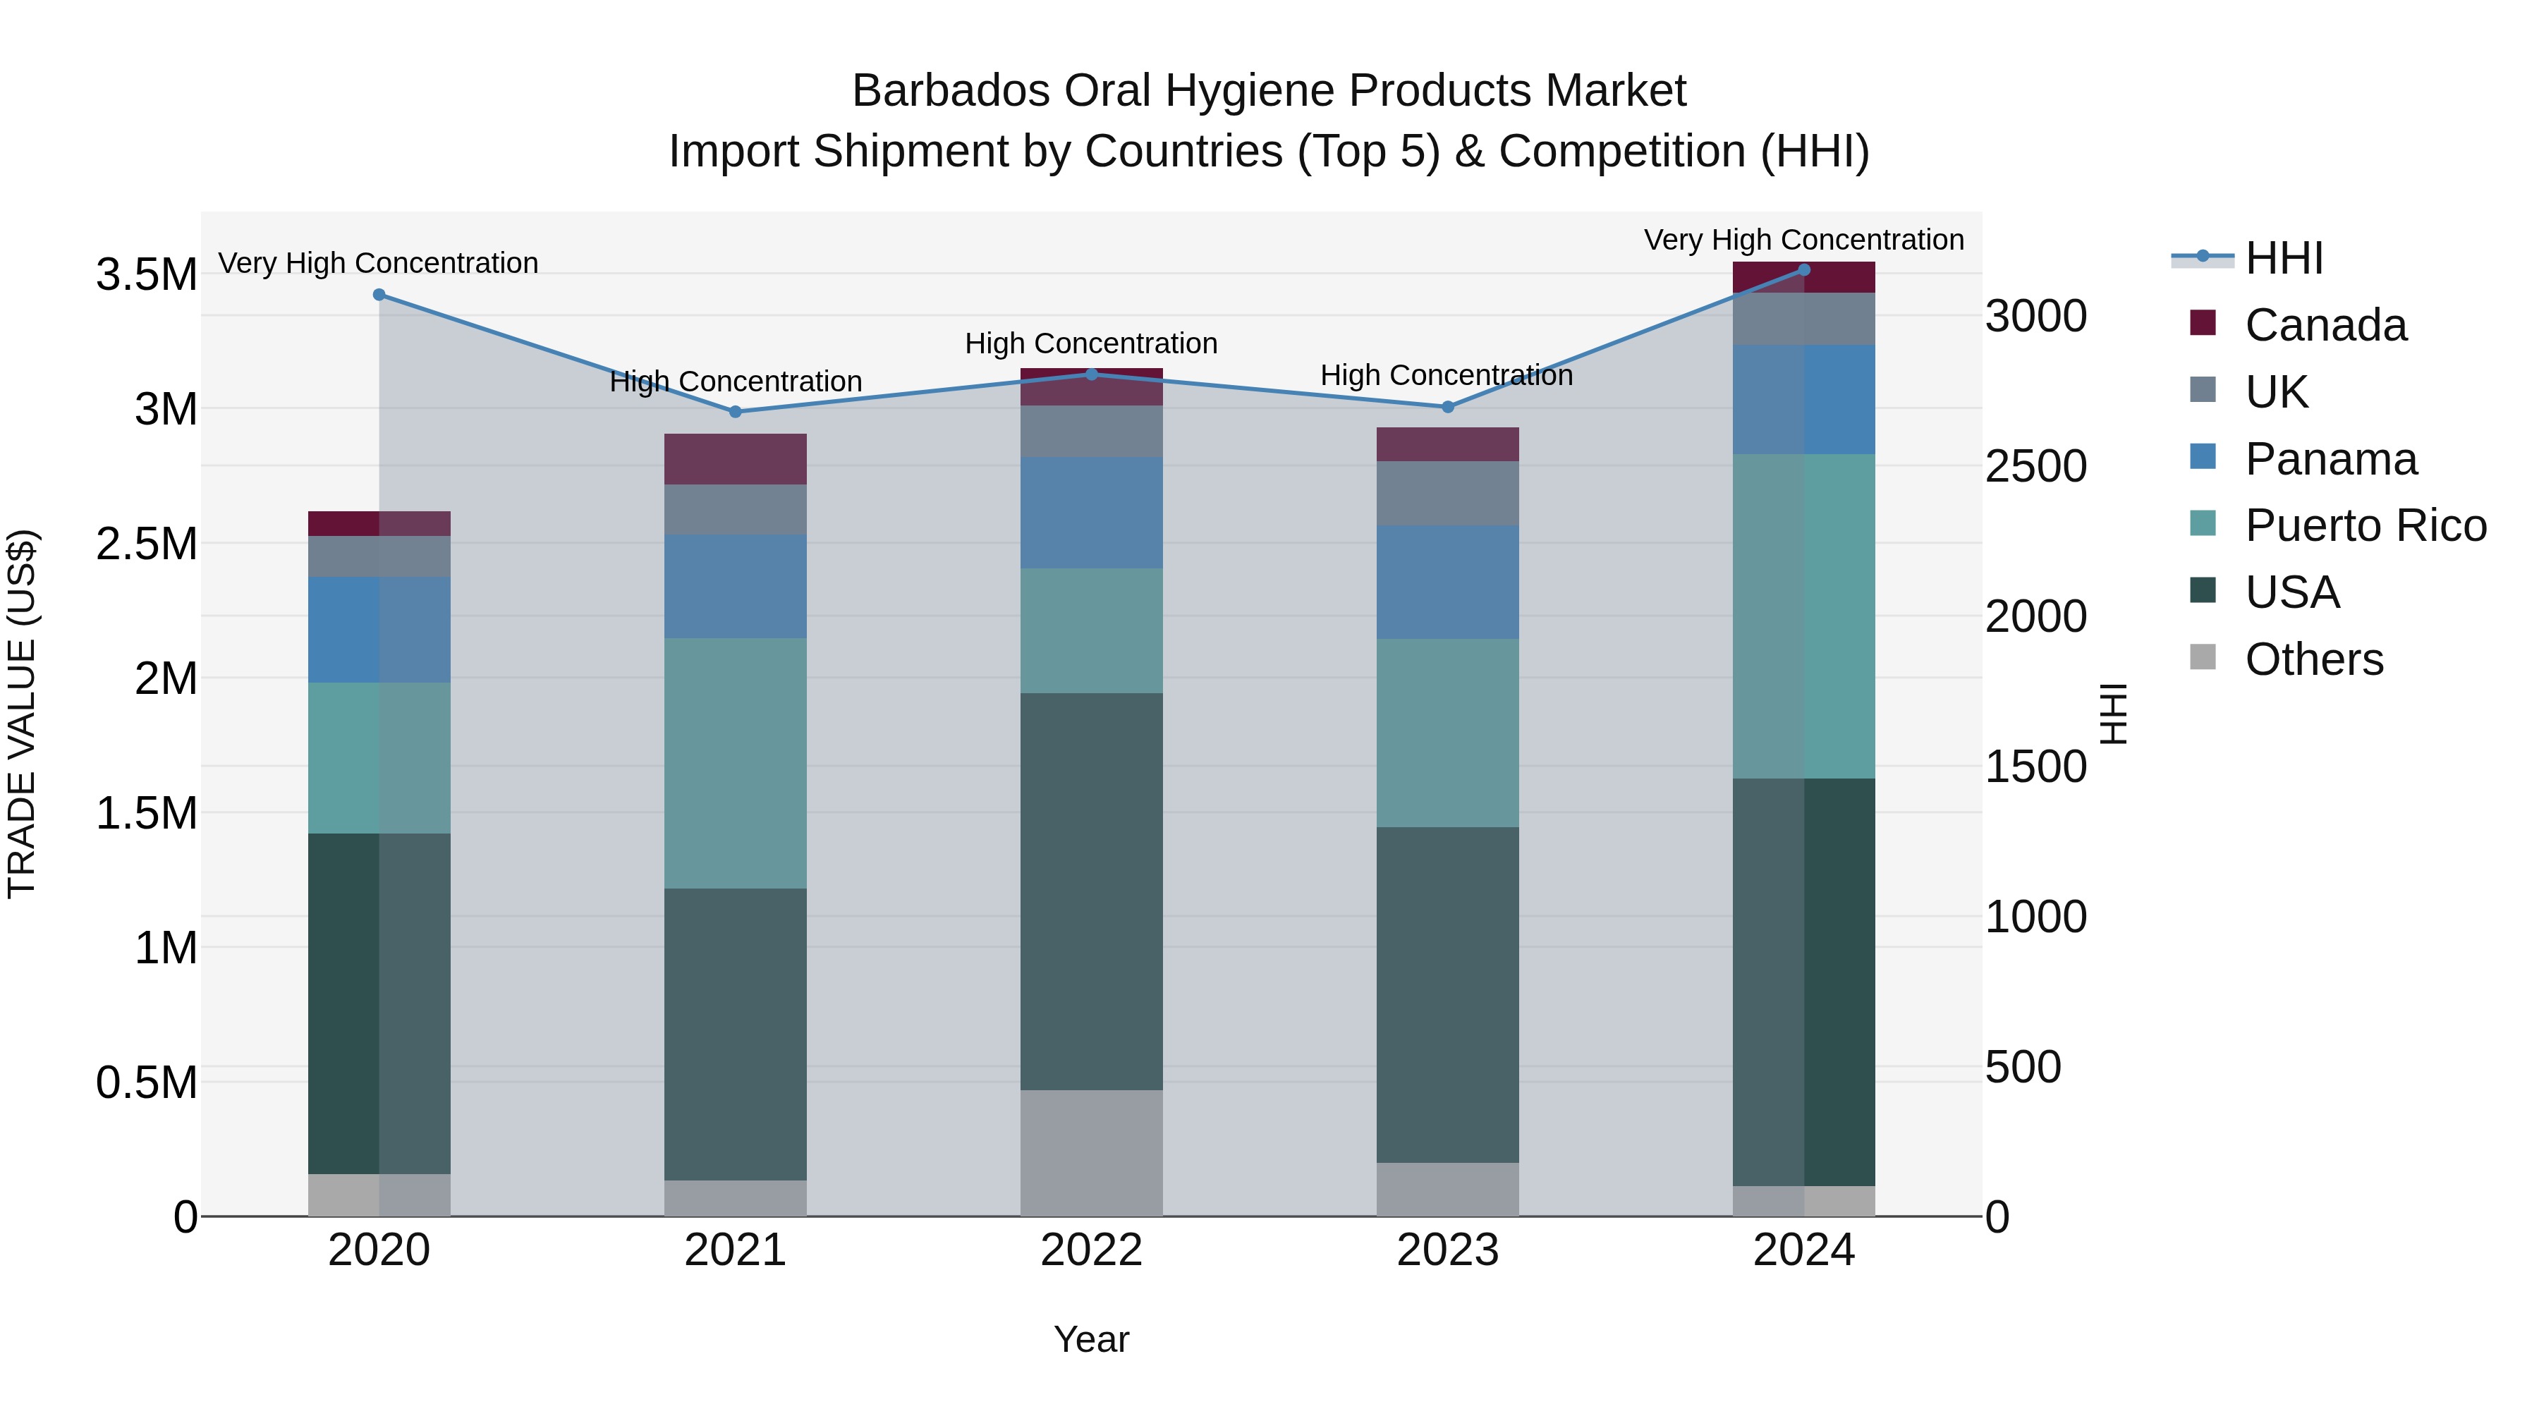
Task: Click the 'High Concentration' annotation above 2023
Action: (1447, 375)
